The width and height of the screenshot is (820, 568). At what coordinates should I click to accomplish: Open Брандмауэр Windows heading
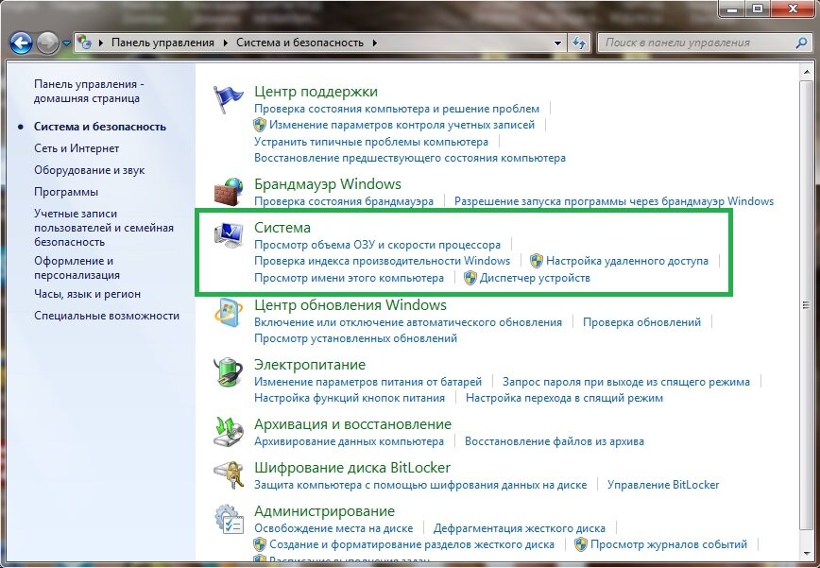[328, 184]
